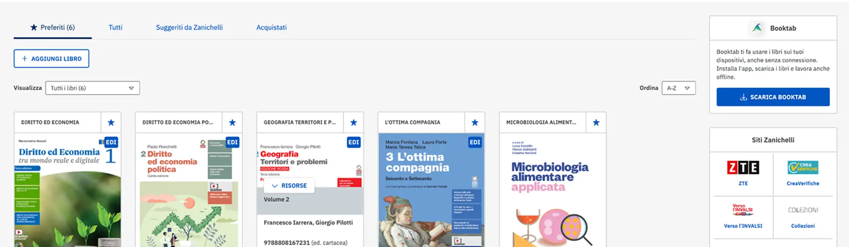This screenshot has height=247, width=849.
Task: Switch to the Acquistati tab
Action: pos(272,27)
